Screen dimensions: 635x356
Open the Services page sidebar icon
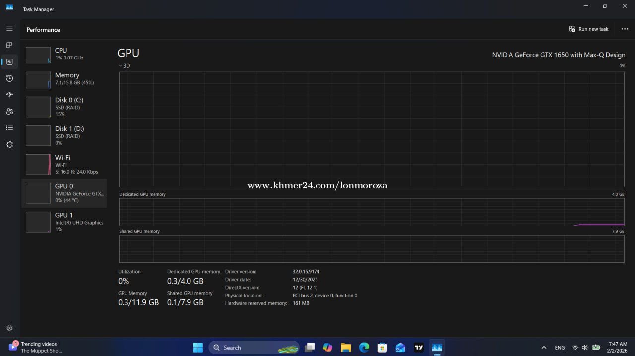point(9,145)
